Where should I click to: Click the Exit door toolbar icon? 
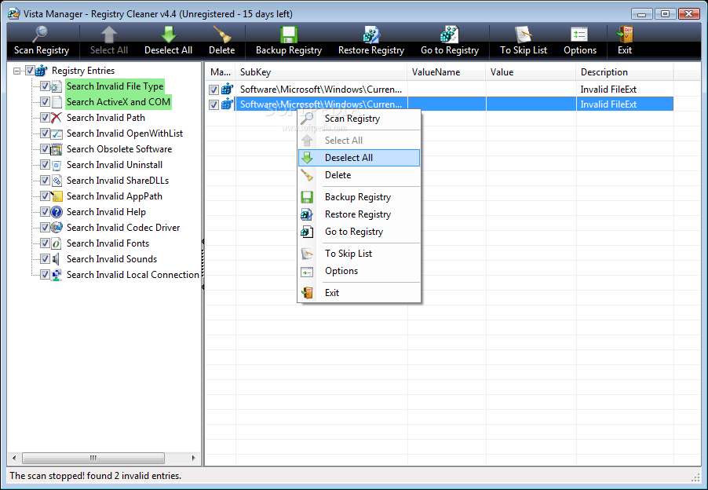click(x=625, y=35)
